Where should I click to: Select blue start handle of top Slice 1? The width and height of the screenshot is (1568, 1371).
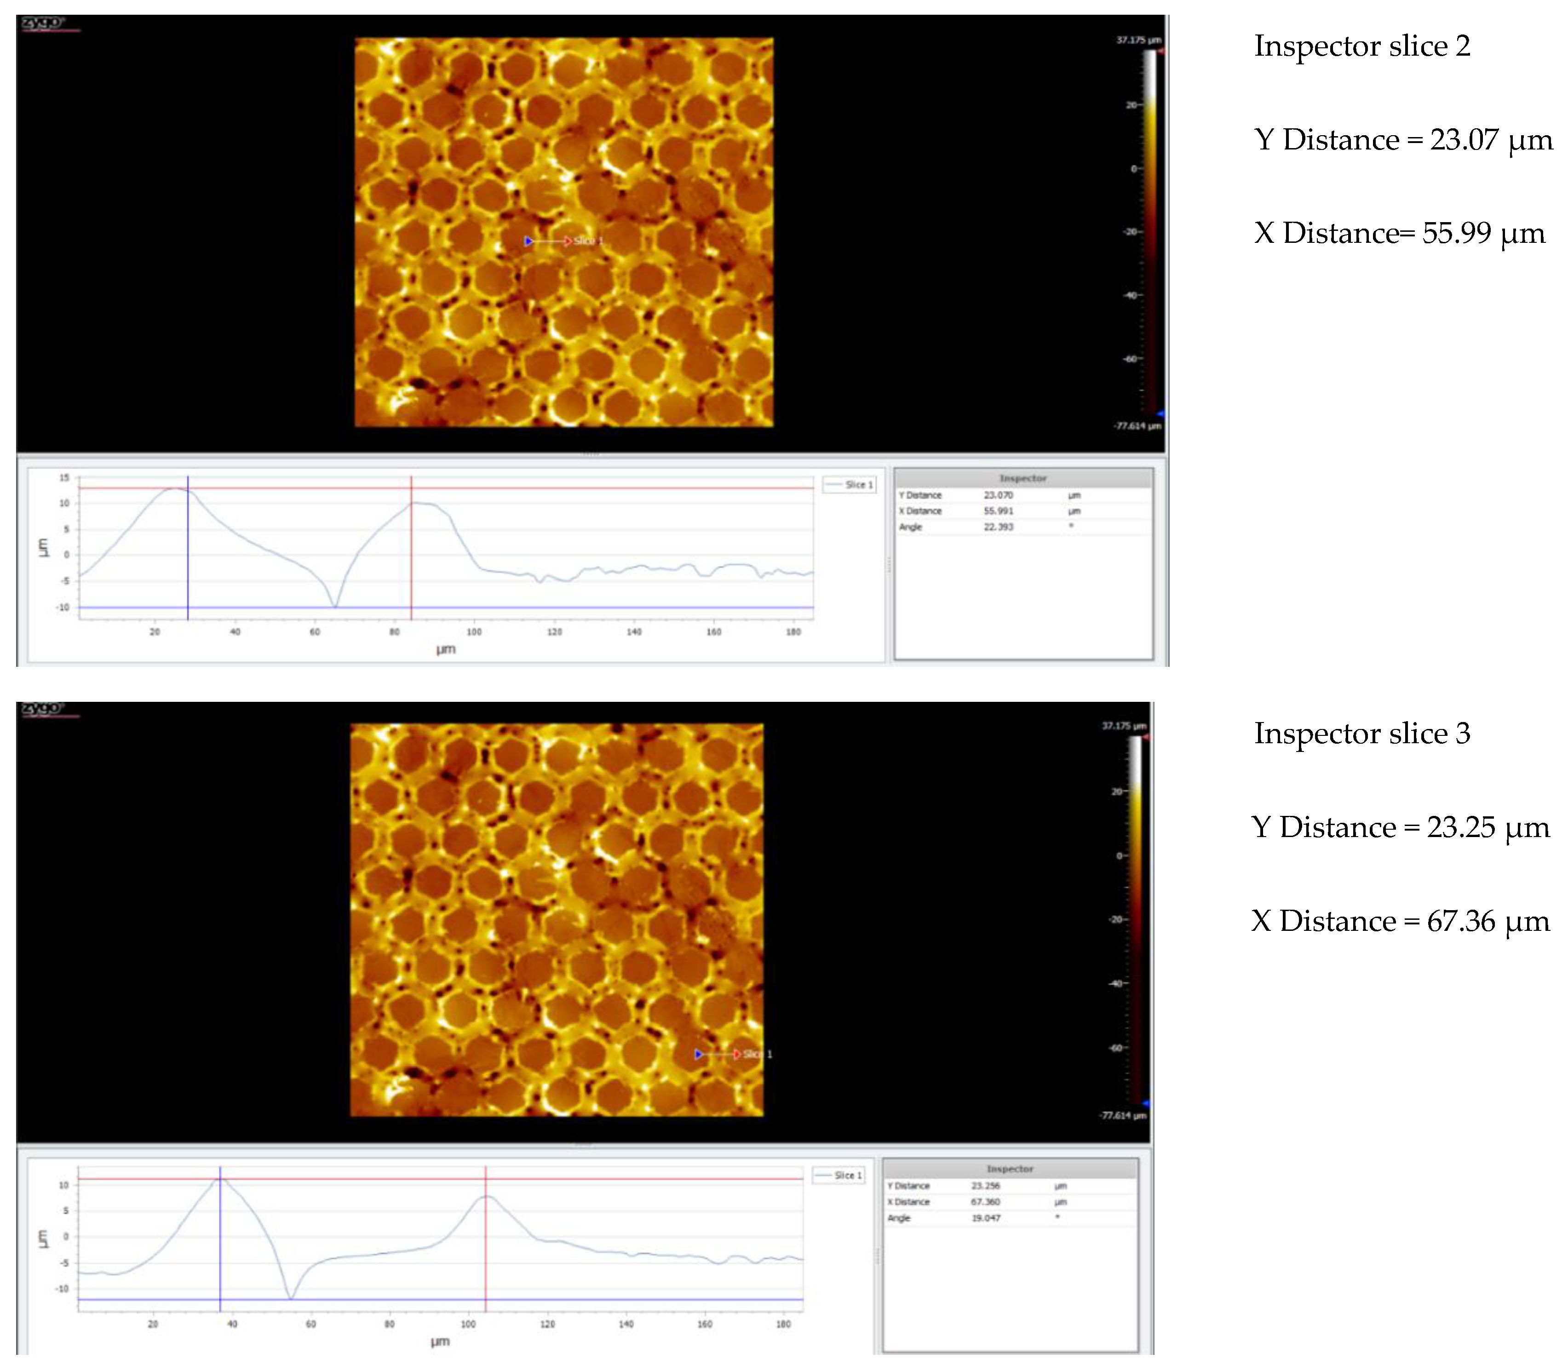point(528,241)
